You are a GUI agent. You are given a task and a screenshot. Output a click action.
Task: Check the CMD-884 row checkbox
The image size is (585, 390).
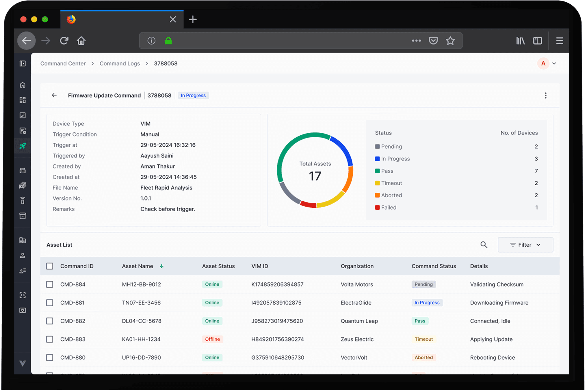[x=50, y=284]
